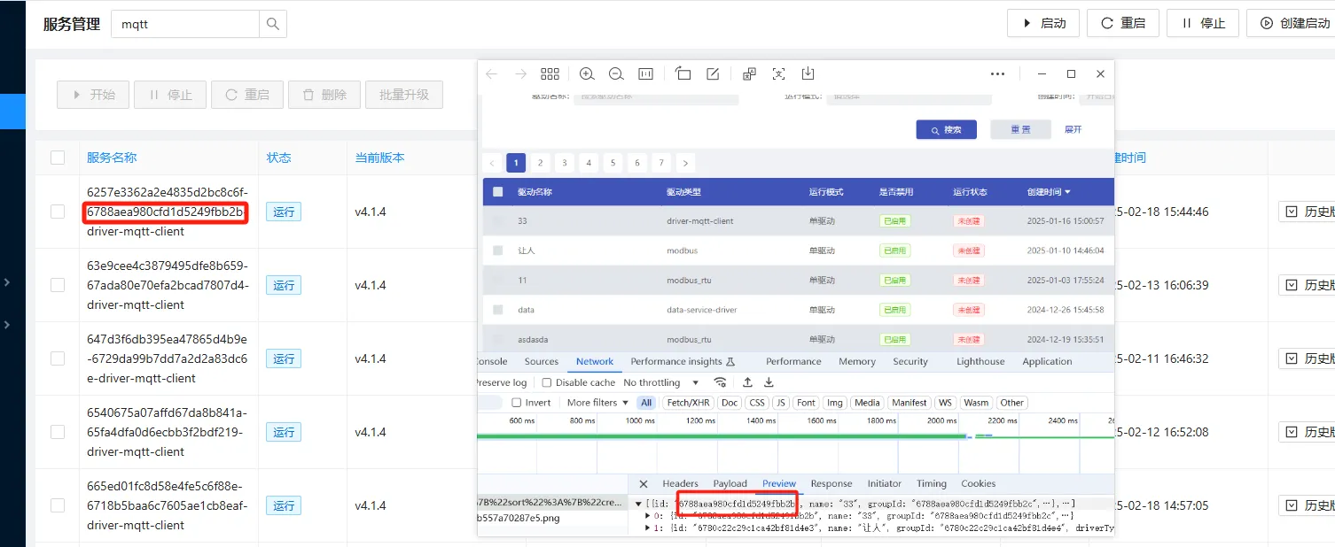Click the 删除 button in service toolbar

pos(324,95)
